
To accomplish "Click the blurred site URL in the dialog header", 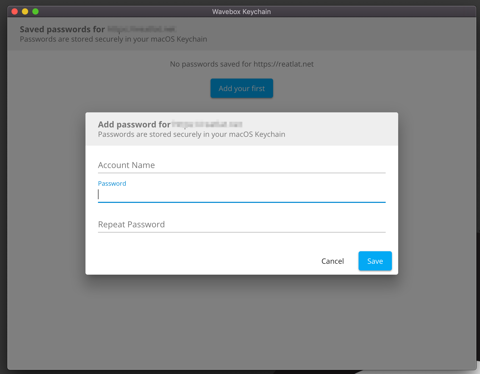I will (207, 124).
